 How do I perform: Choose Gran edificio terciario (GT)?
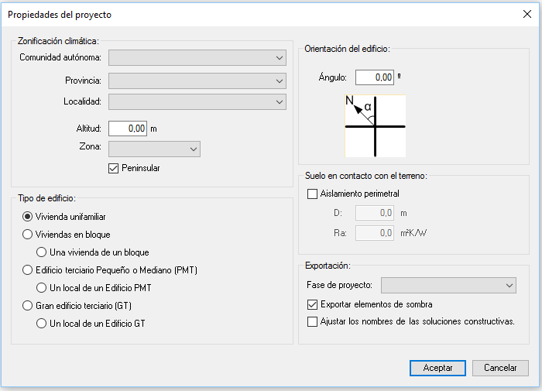(x=29, y=306)
